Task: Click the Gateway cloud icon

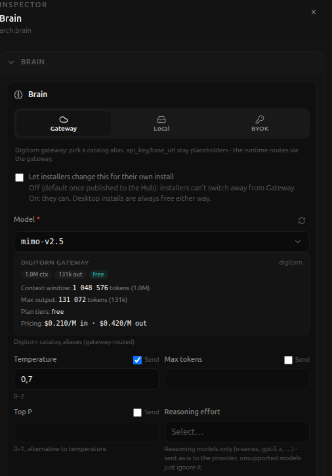Action: pyautogui.click(x=64, y=119)
